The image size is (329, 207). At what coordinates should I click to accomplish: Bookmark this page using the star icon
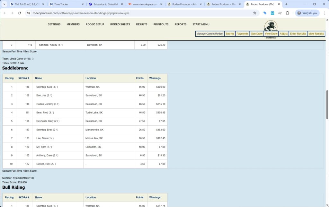[254, 13]
